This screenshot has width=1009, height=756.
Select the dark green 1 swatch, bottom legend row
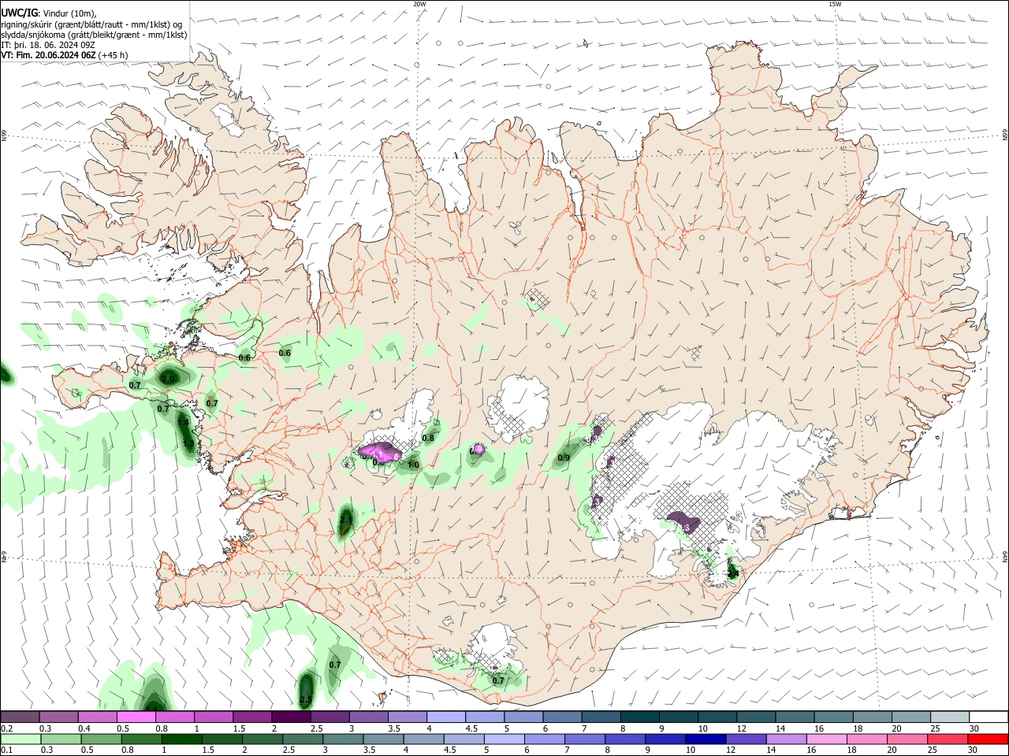point(181,739)
